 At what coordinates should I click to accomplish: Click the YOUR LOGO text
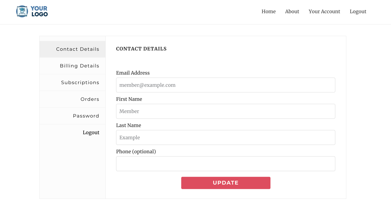[39, 11]
